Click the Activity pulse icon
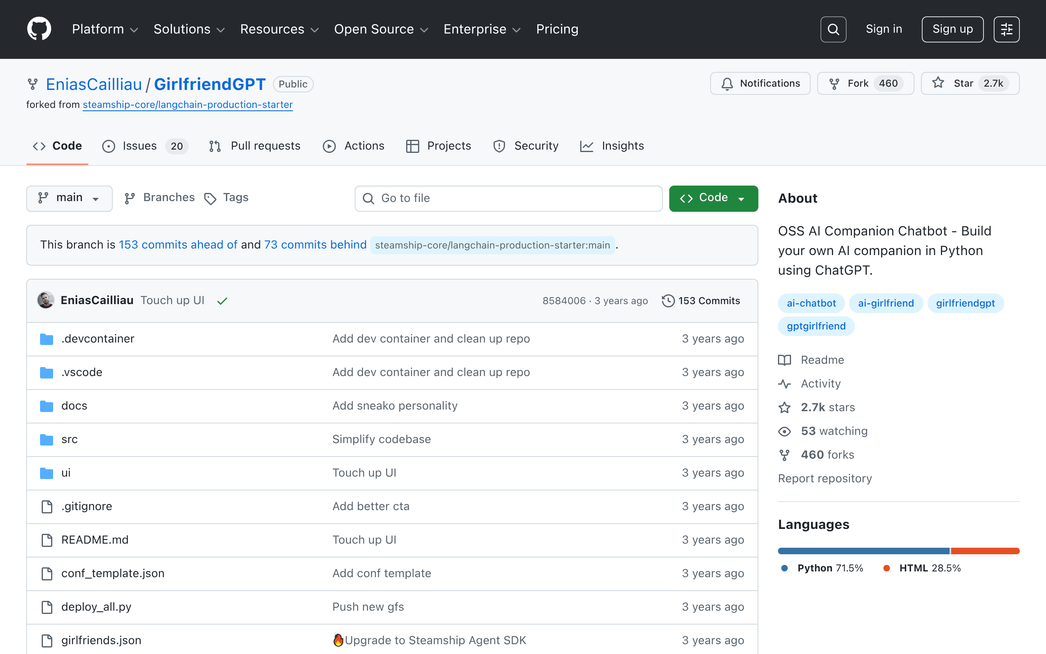The width and height of the screenshot is (1046, 654). [x=784, y=384]
